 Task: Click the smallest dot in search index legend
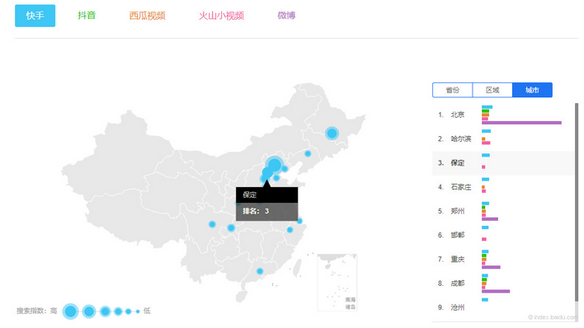[138, 312]
